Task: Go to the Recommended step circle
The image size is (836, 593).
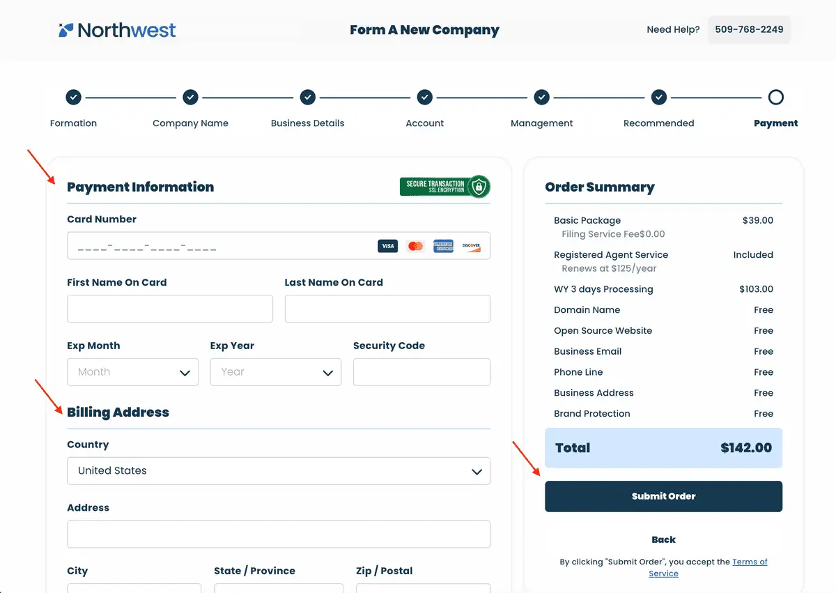Action: [658, 98]
